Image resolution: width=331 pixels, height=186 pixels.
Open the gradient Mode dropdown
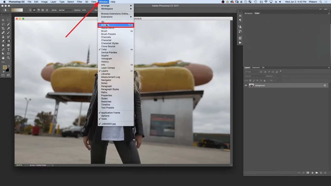[x=65, y=10]
